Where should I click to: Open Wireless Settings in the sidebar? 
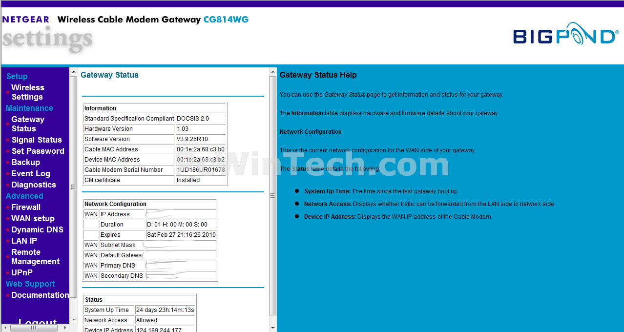[x=28, y=92]
